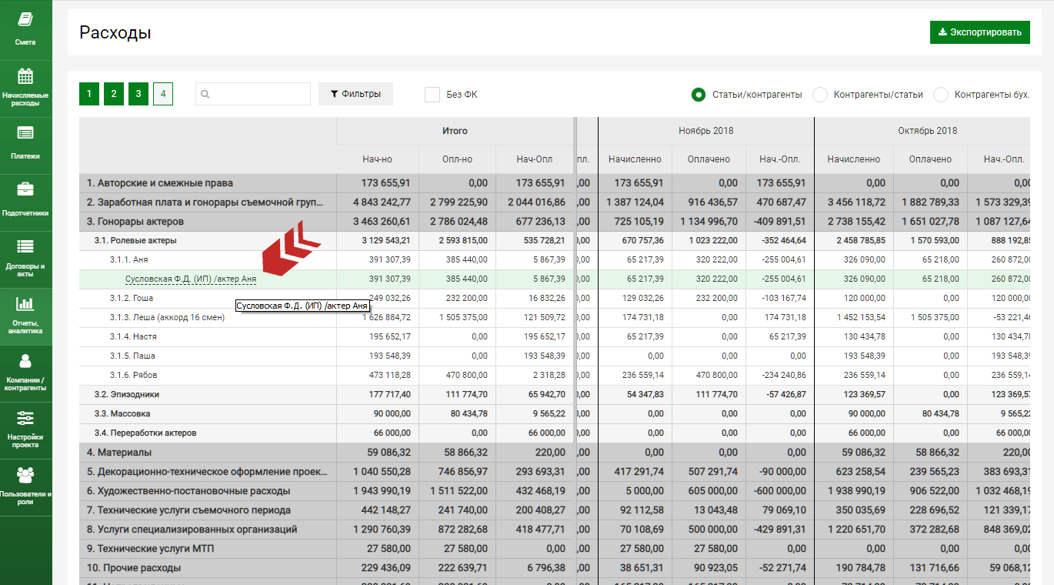Select detail level 3
Screen dimensions: 1054x585
point(138,94)
